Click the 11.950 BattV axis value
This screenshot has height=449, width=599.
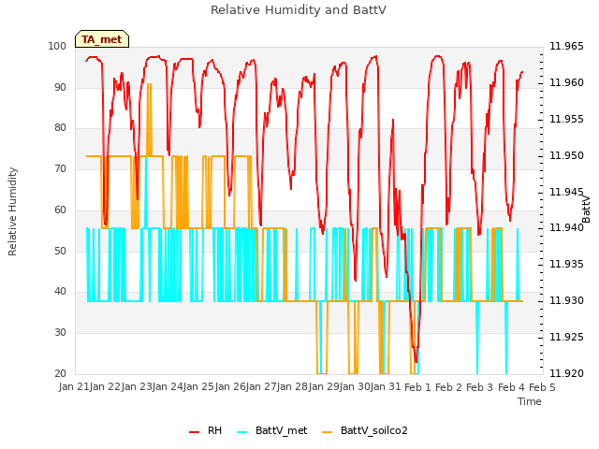(566, 155)
